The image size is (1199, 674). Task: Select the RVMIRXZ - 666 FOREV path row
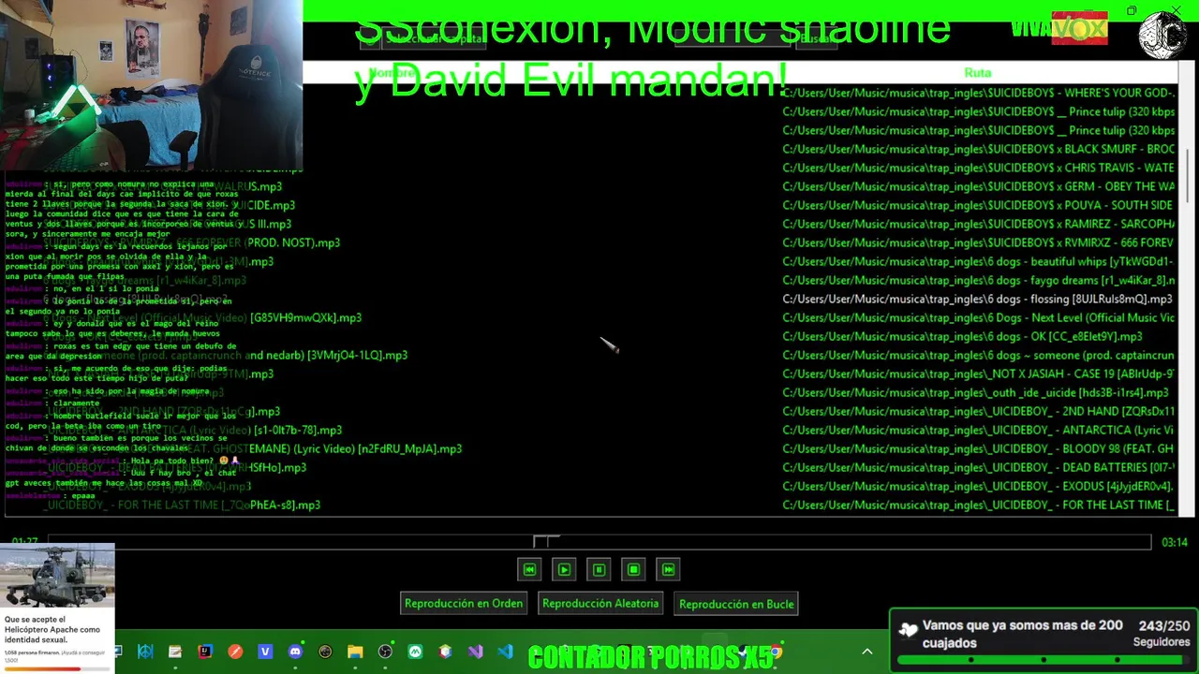click(978, 242)
